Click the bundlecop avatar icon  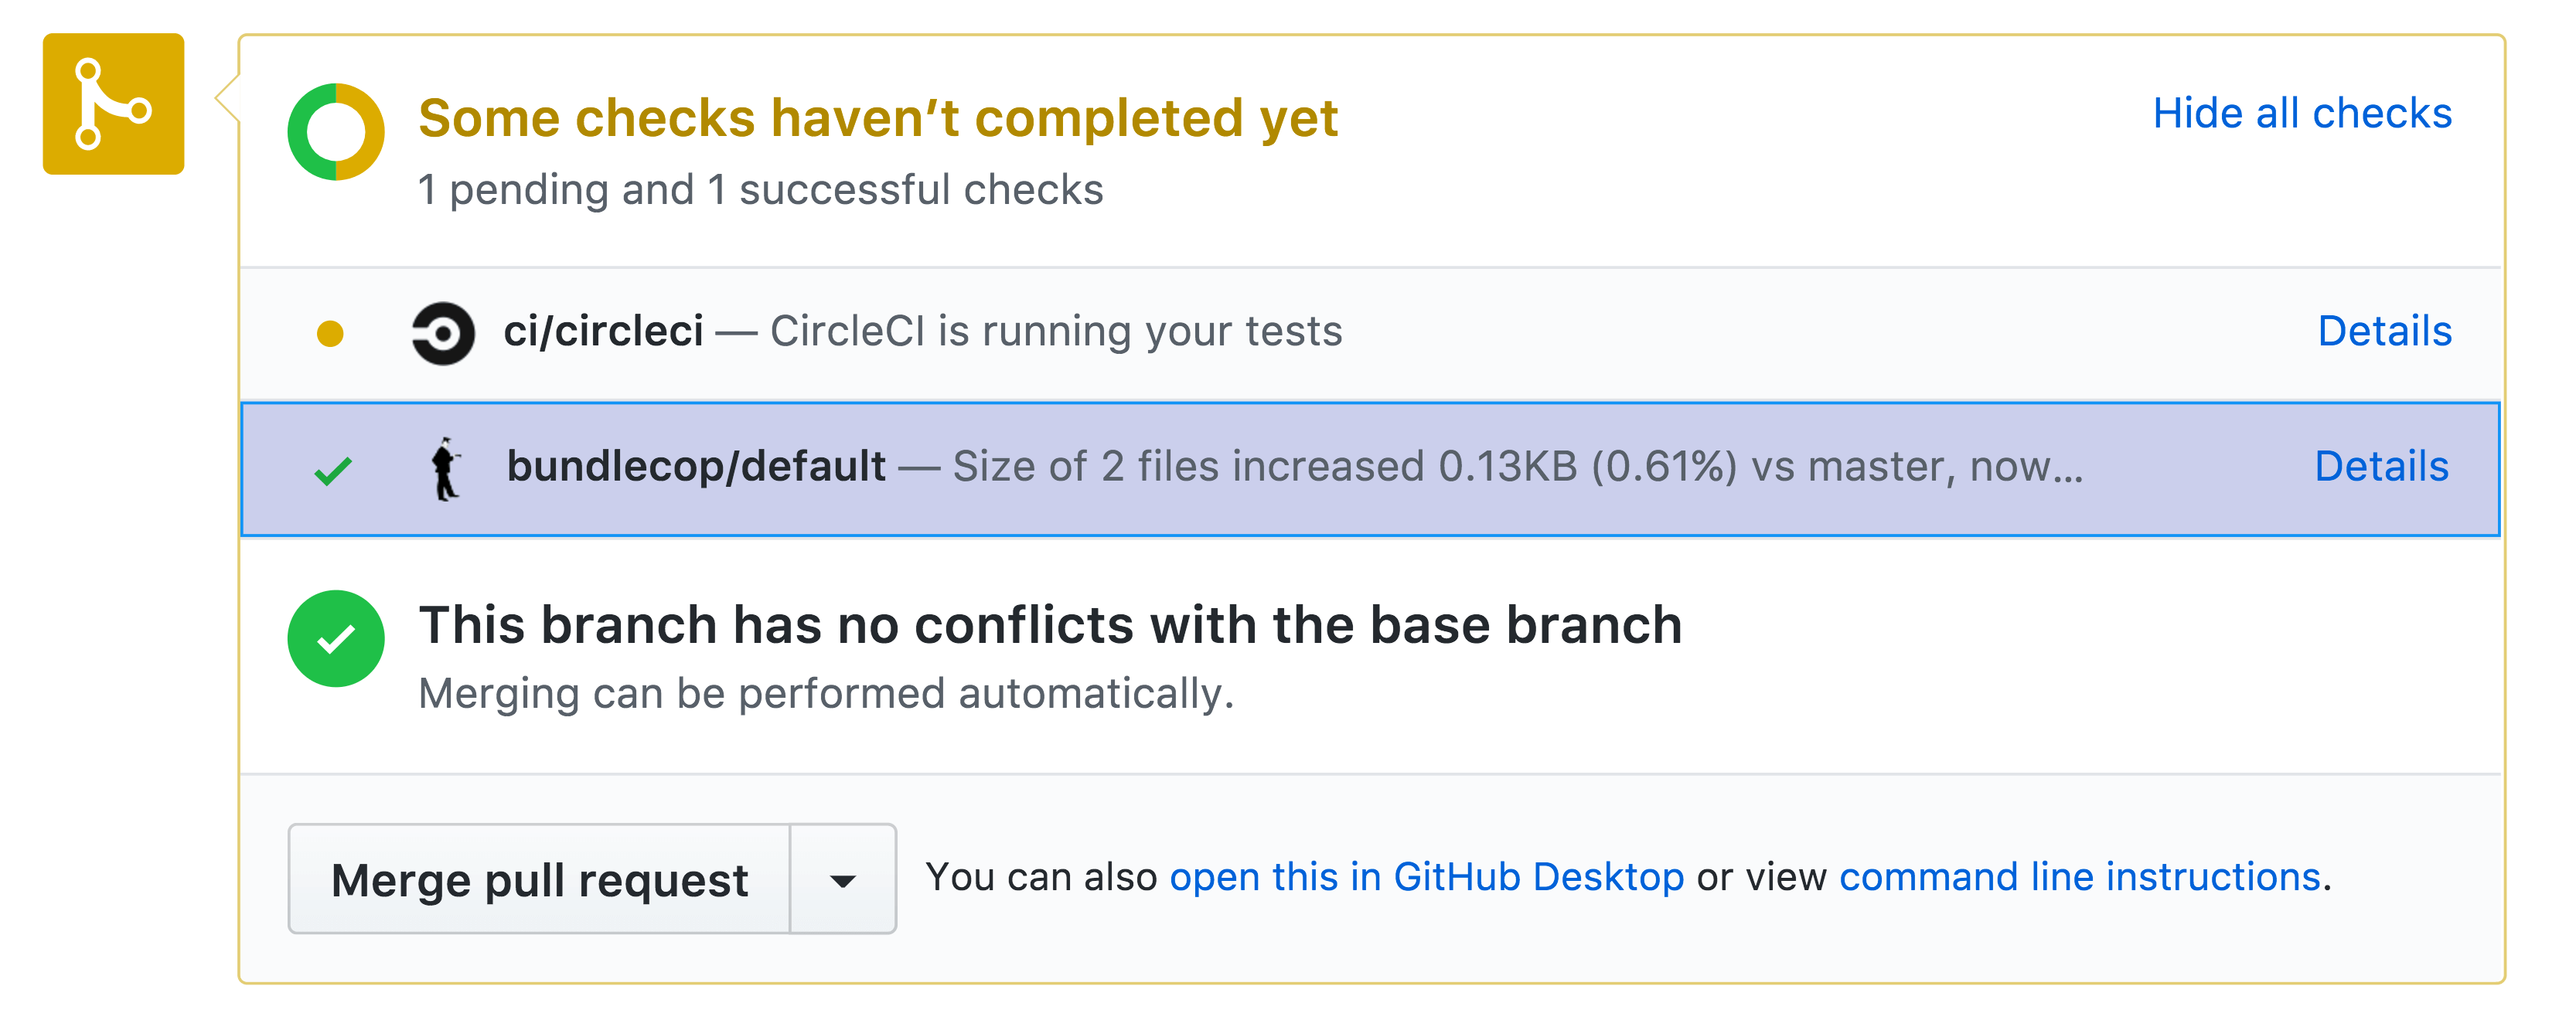click(445, 467)
